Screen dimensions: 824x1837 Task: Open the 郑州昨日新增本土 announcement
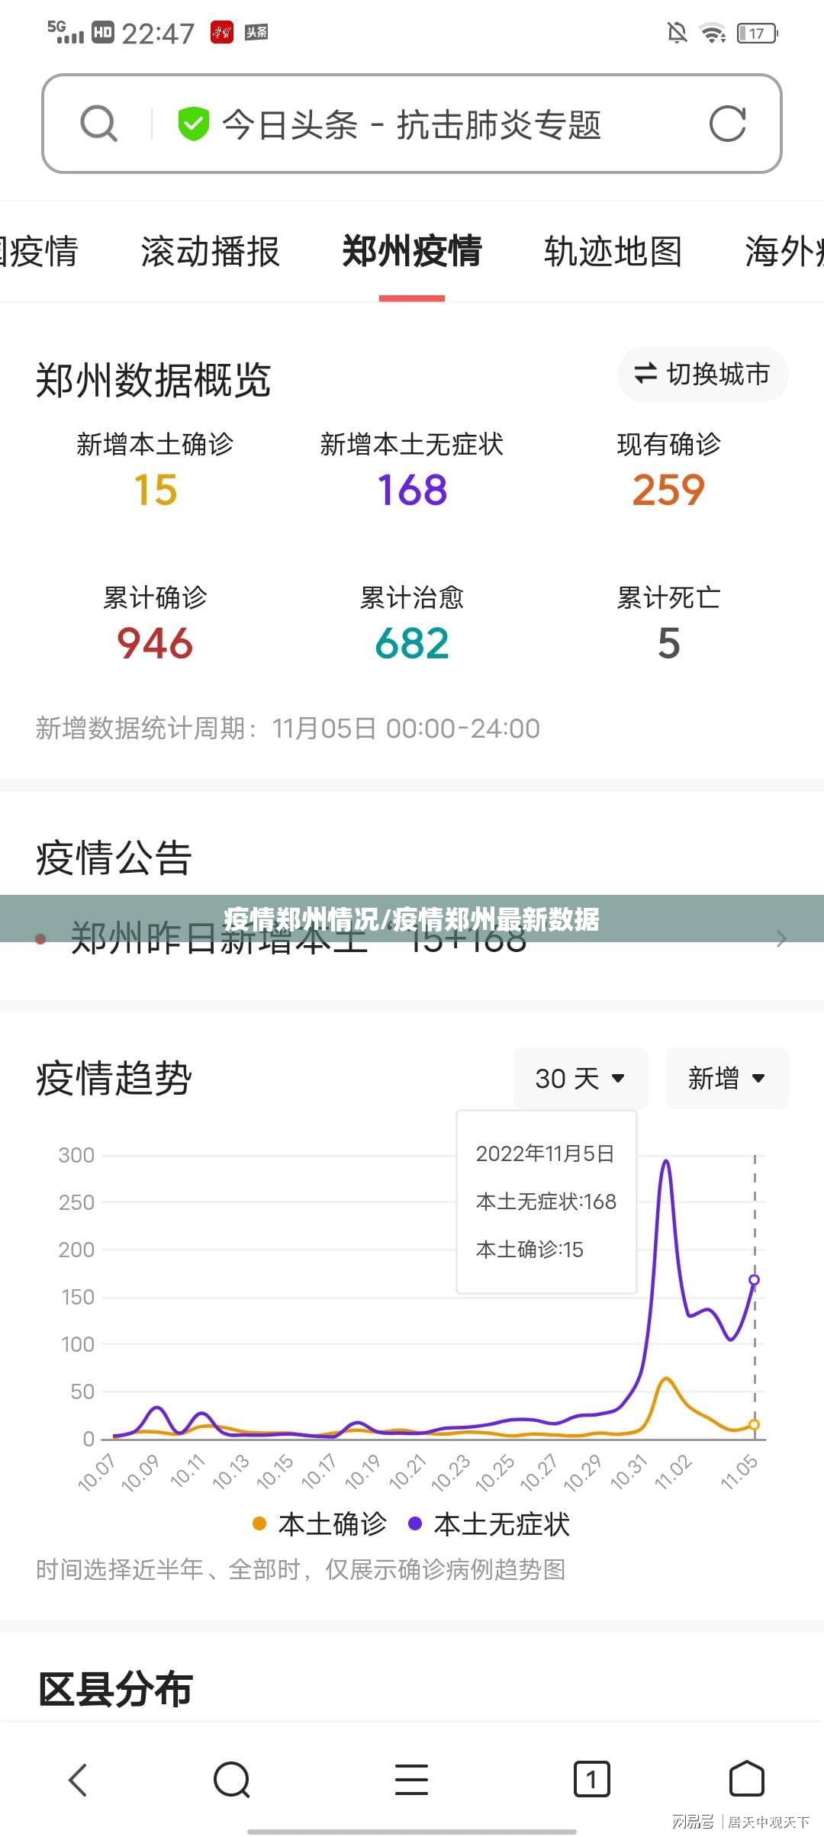click(298, 940)
